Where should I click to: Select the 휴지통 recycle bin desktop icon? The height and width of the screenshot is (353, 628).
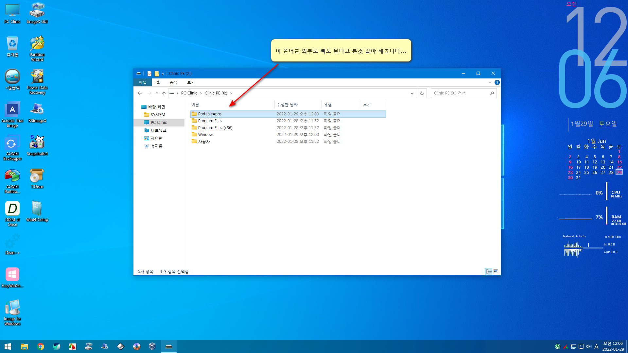click(12, 46)
